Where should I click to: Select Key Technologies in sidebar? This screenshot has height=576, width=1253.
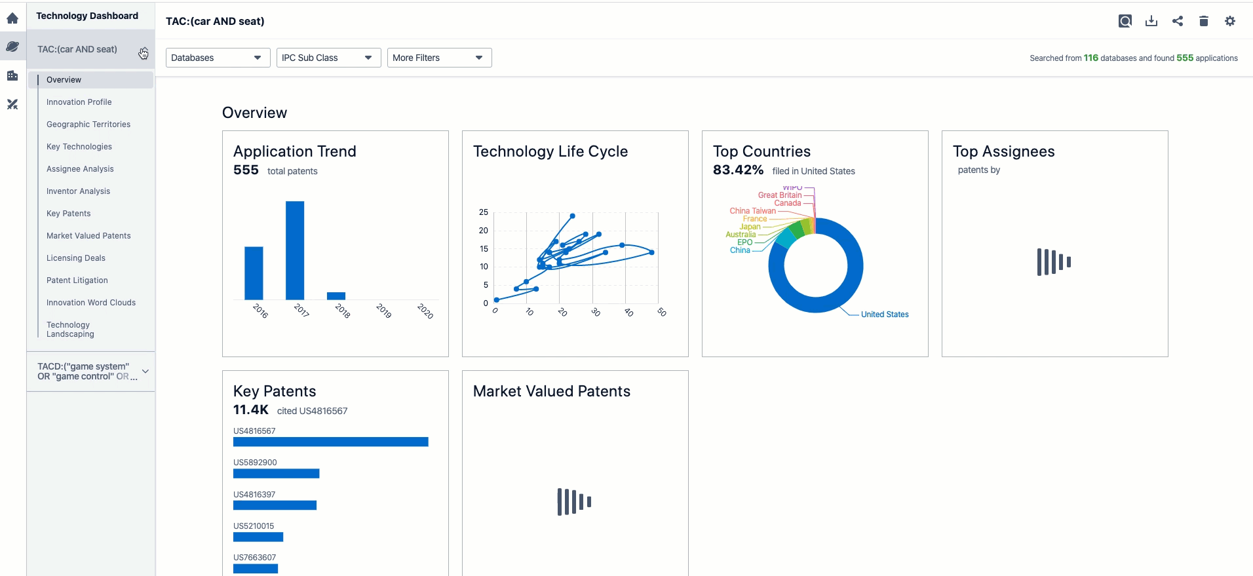[x=79, y=147]
